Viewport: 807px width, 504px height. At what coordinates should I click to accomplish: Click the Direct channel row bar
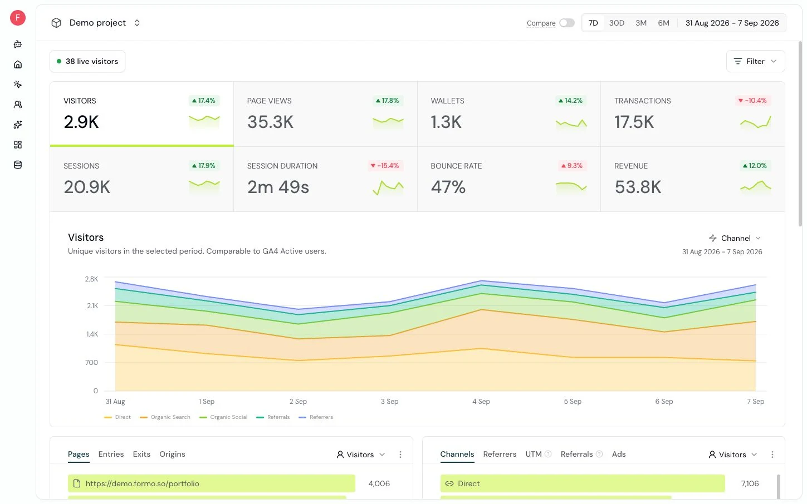click(583, 483)
